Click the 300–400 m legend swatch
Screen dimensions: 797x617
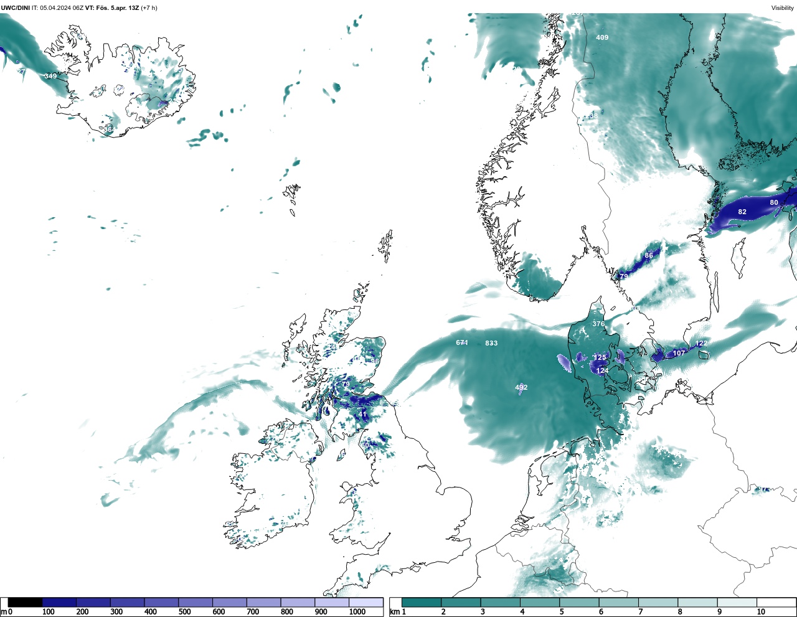(127, 603)
